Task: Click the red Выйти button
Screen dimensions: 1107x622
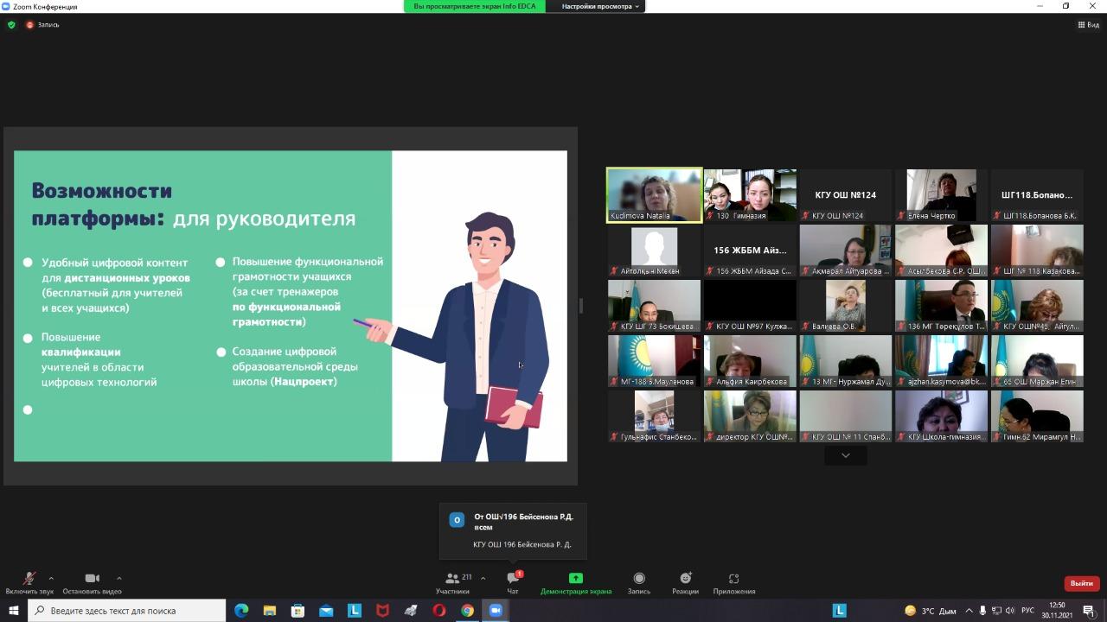Action: tap(1081, 583)
